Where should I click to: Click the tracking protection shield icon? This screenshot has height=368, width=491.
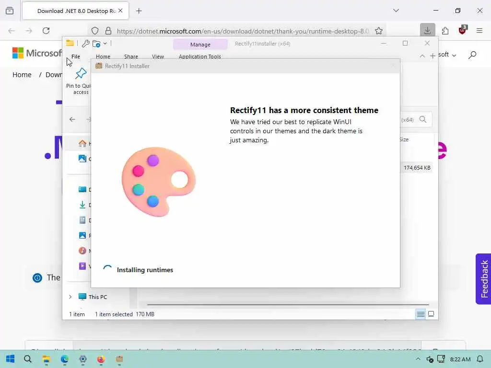(x=95, y=31)
